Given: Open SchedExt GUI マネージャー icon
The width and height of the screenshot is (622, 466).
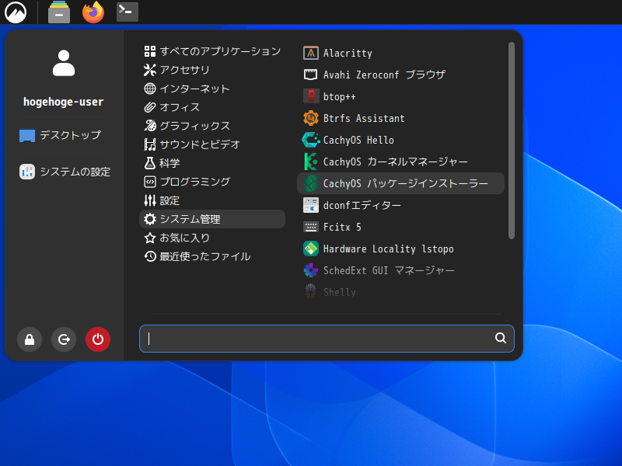Looking at the screenshot, I should 310,270.
